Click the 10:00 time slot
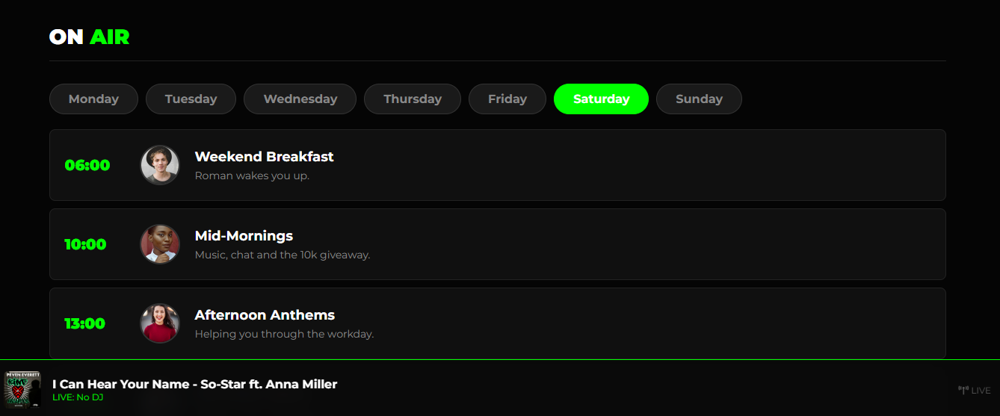The width and height of the screenshot is (1000, 416). click(85, 244)
